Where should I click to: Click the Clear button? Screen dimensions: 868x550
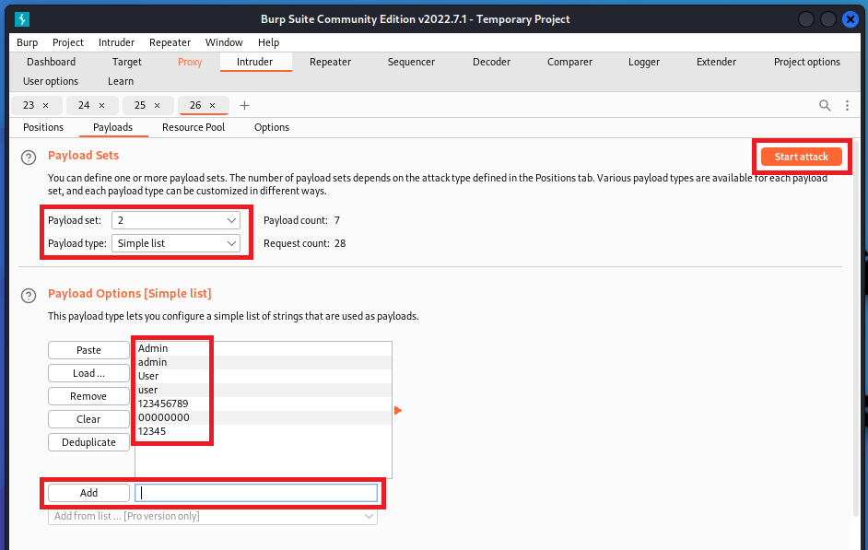[x=88, y=419]
